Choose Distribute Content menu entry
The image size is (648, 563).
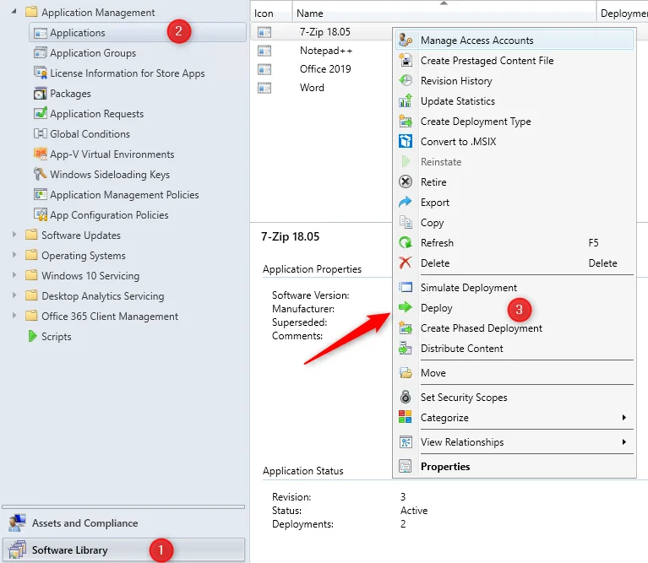pyautogui.click(x=515, y=348)
